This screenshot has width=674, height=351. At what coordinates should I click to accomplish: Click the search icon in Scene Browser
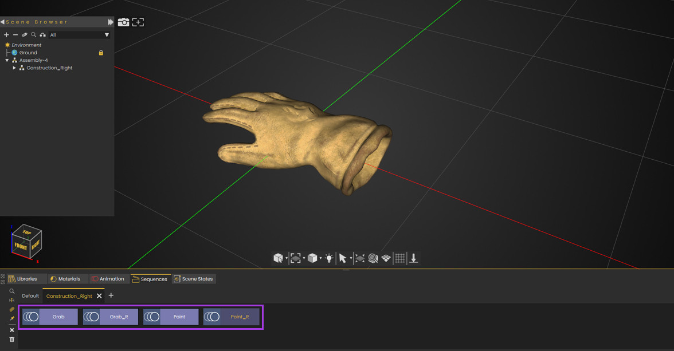click(x=33, y=35)
